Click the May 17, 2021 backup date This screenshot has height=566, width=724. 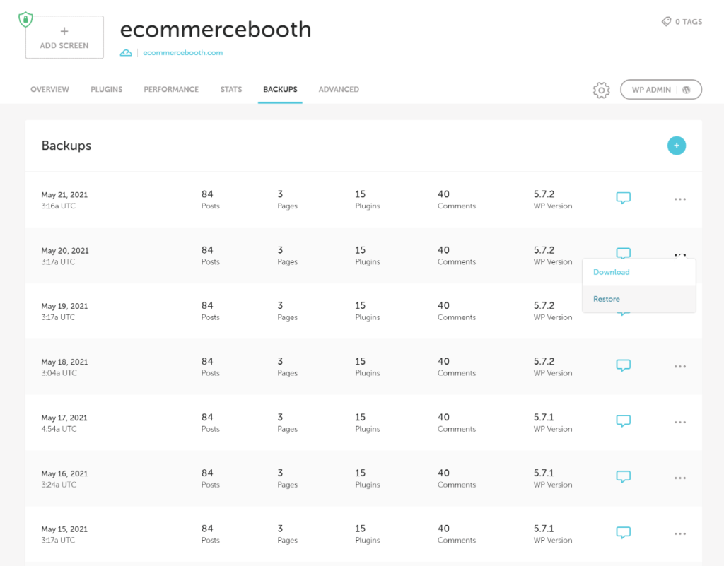coord(64,418)
